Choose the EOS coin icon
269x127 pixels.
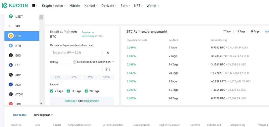pos(11,55)
